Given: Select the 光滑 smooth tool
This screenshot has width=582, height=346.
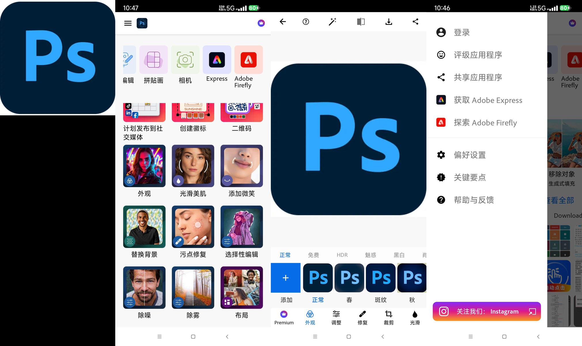Looking at the screenshot, I should (x=415, y=318).
